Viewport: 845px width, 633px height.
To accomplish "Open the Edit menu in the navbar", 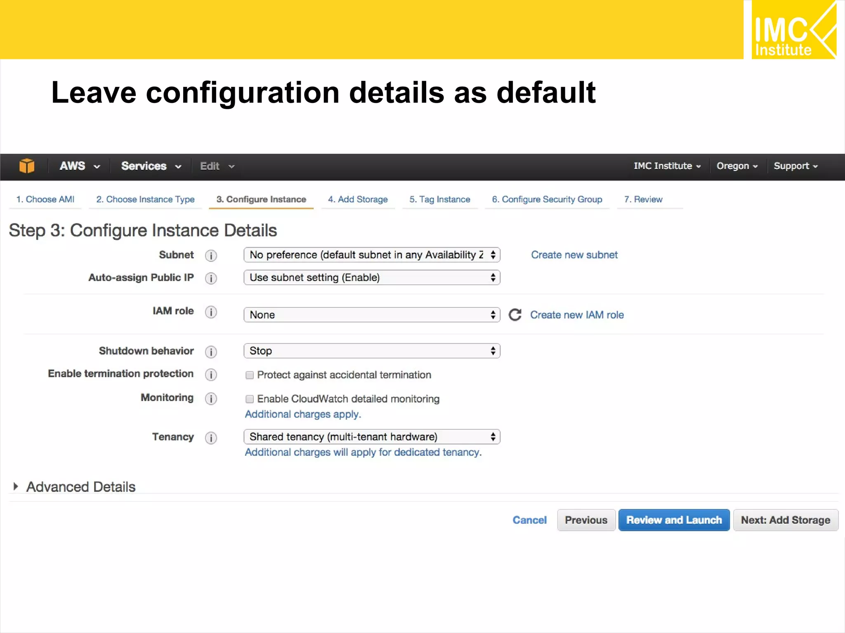I will [217, 166].
